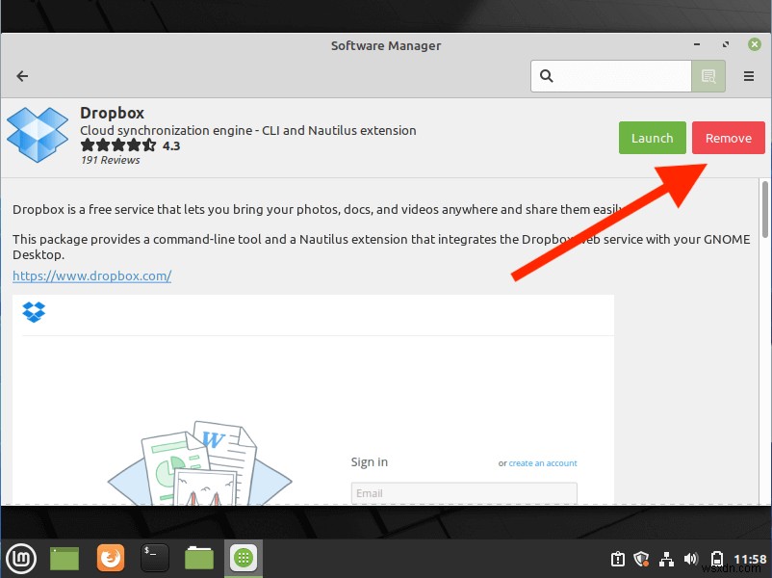Viewport: 772px width, 578px height.
Task: Open the terminal from the taskbar
Action: [x=154, y=558]
